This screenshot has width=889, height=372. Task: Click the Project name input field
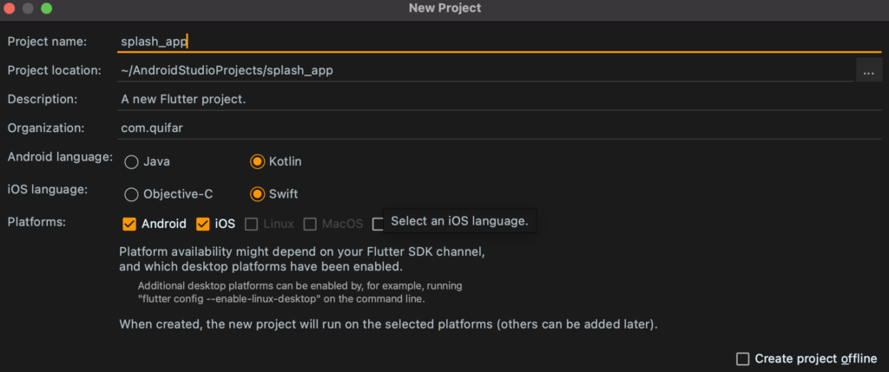[x=499, y=42]
